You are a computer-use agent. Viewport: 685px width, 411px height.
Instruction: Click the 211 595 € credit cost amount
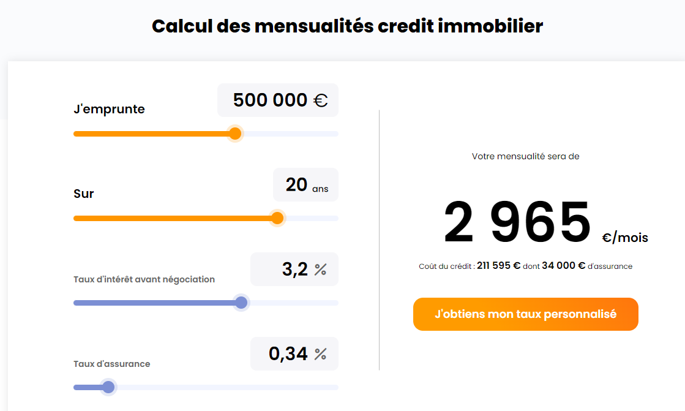(499, 266)
